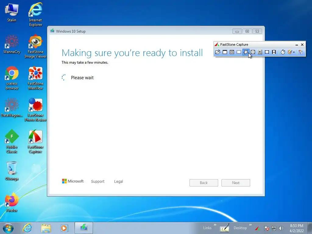Select Capture Fixed Region tool
Viewport: 312px width, 234px height.
pos(267,52)
